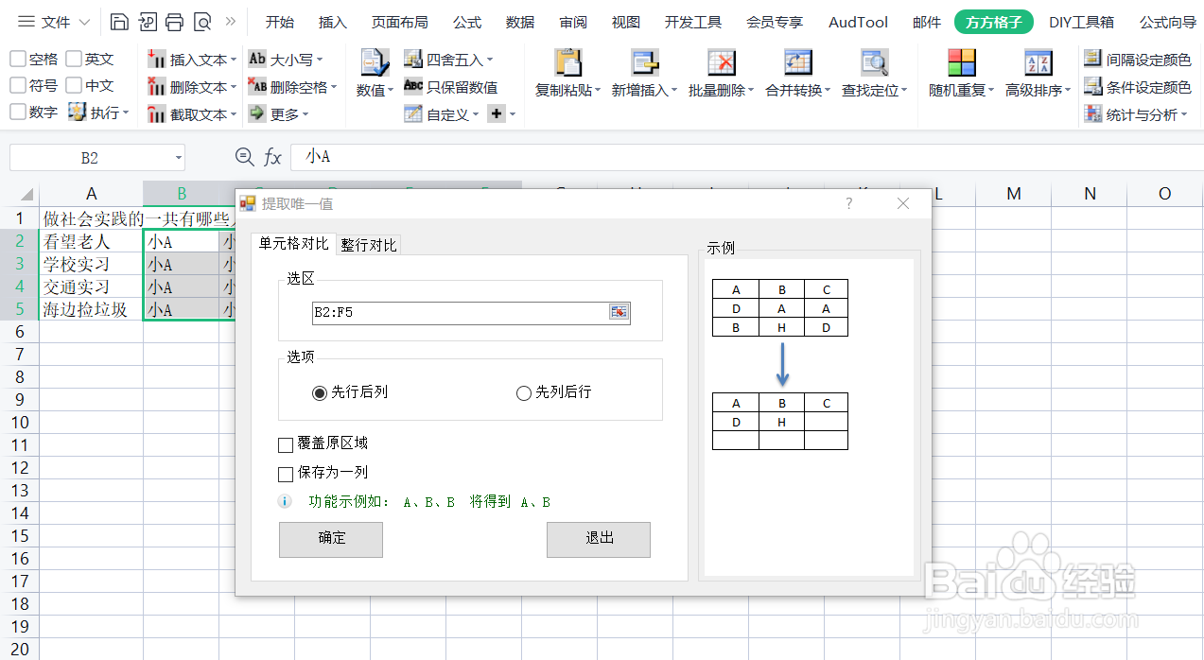Enable the 保存为一列 checkbox
This screenshot has width=1204, height=660.
click(286, 474)
